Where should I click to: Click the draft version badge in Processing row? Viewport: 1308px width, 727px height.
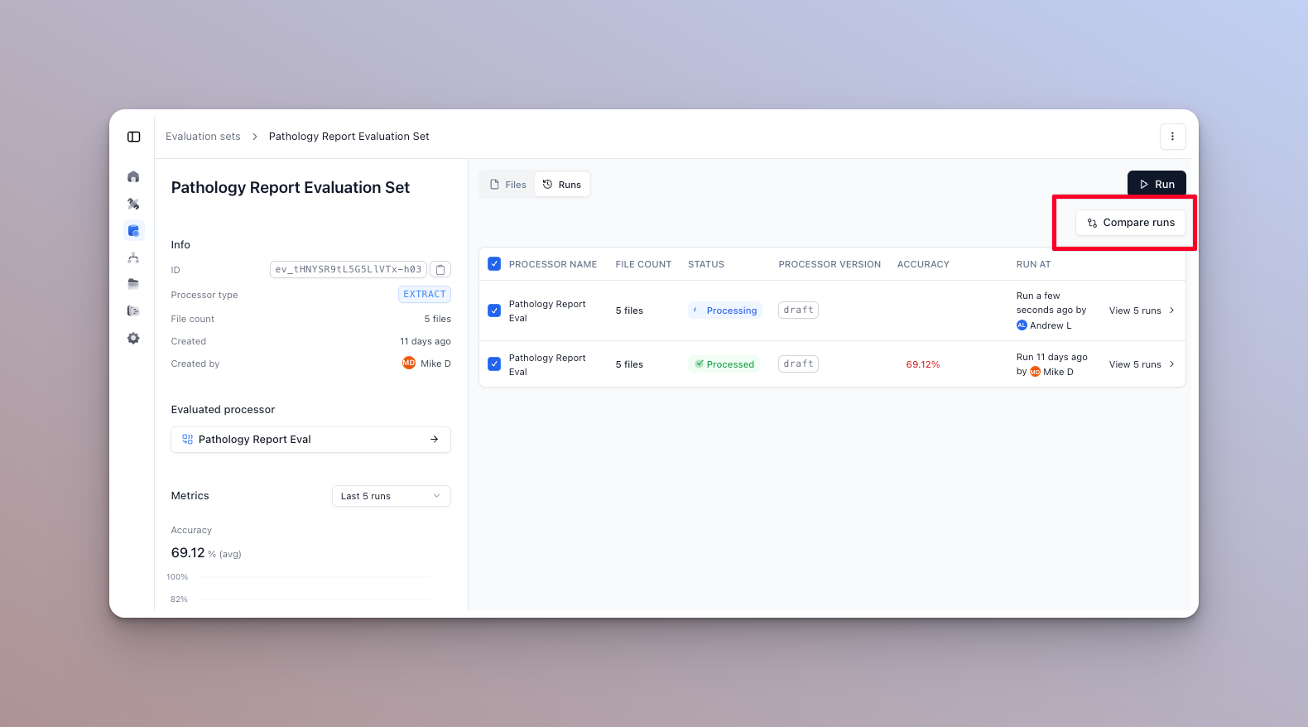799,311
